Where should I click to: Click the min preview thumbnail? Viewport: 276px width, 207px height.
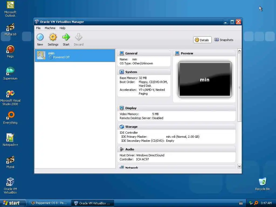point(205,80)
